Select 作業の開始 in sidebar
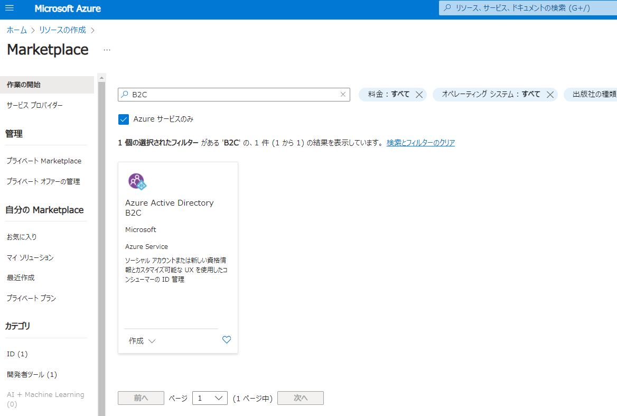This screenshot has height=416, width=617. 47,85
